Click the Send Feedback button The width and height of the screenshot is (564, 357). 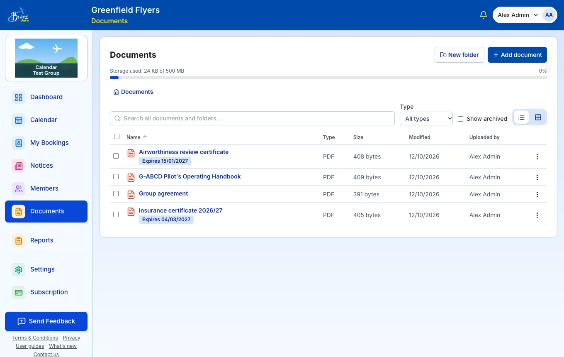click(x=46, y=321)
